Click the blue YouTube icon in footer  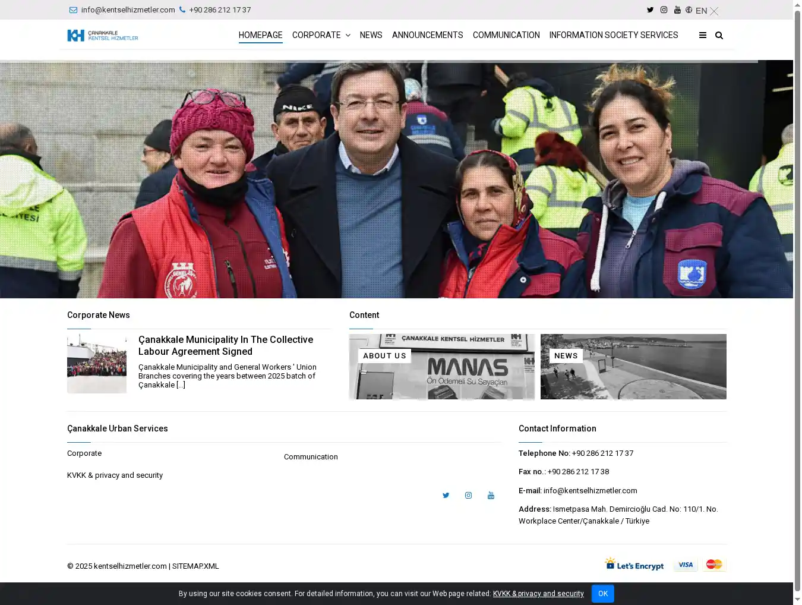point(491,495)
